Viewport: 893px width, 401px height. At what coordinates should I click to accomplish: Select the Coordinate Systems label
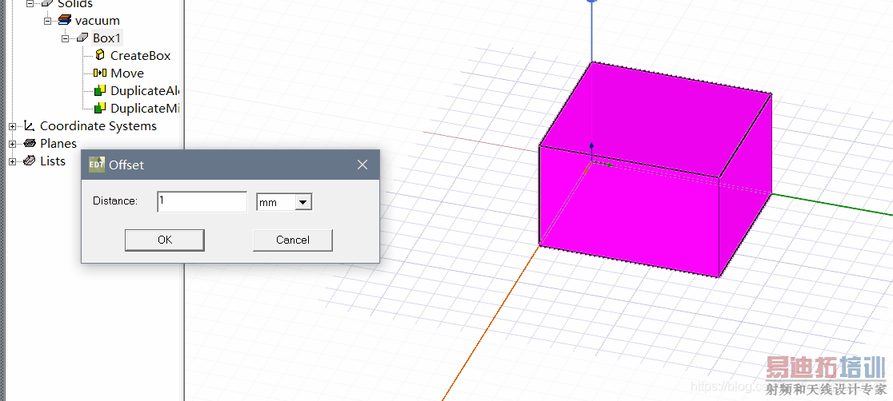tap(98, 126)
